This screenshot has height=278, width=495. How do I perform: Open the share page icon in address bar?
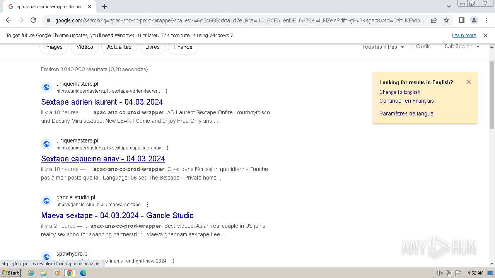click(x=434, y=20)
